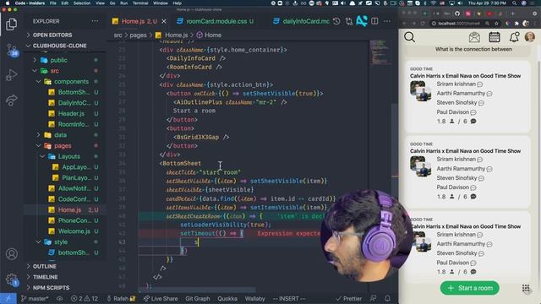Expand the public folder
The image size is (541, 304).
58,60
